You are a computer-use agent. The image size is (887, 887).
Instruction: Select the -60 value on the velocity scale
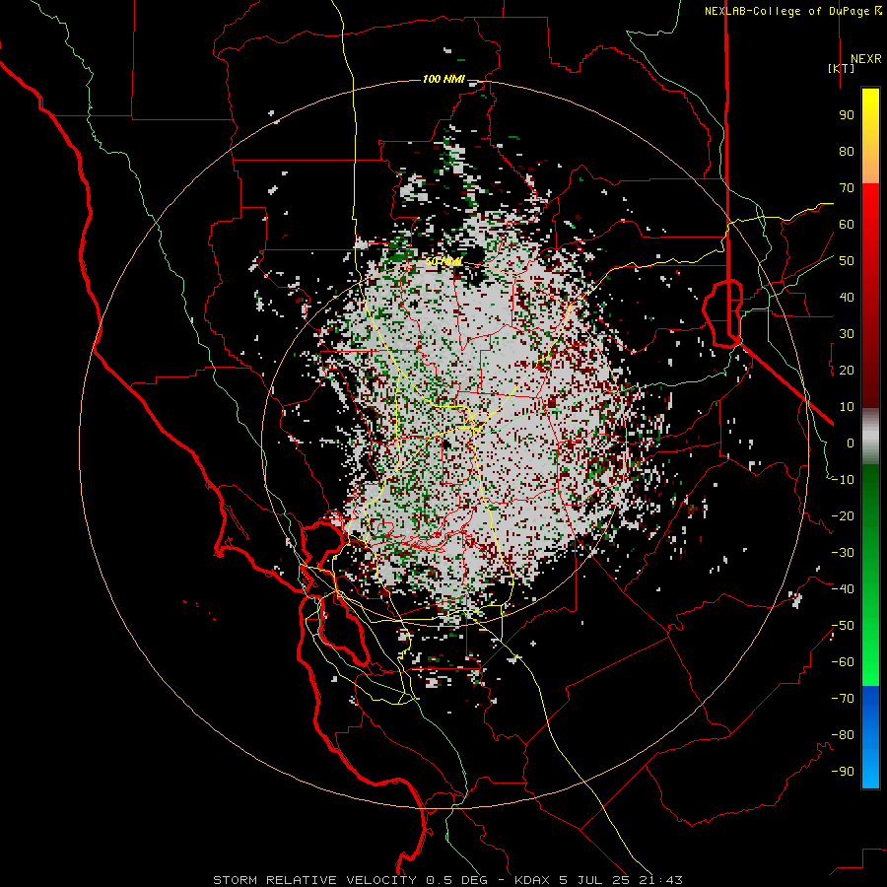click(843, 662)
